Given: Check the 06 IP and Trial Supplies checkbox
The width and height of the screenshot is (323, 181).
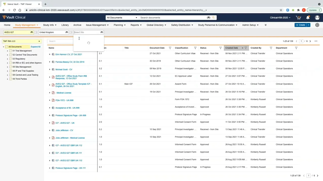Looking at the screenshot, I should (x=11, y=71).
